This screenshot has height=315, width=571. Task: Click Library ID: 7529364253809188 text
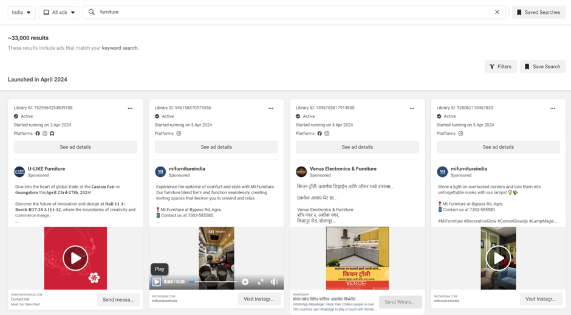[x=43, y=108]
